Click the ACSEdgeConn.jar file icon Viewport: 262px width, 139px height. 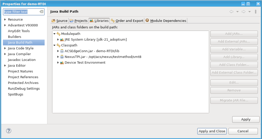(x=62, y=51)
